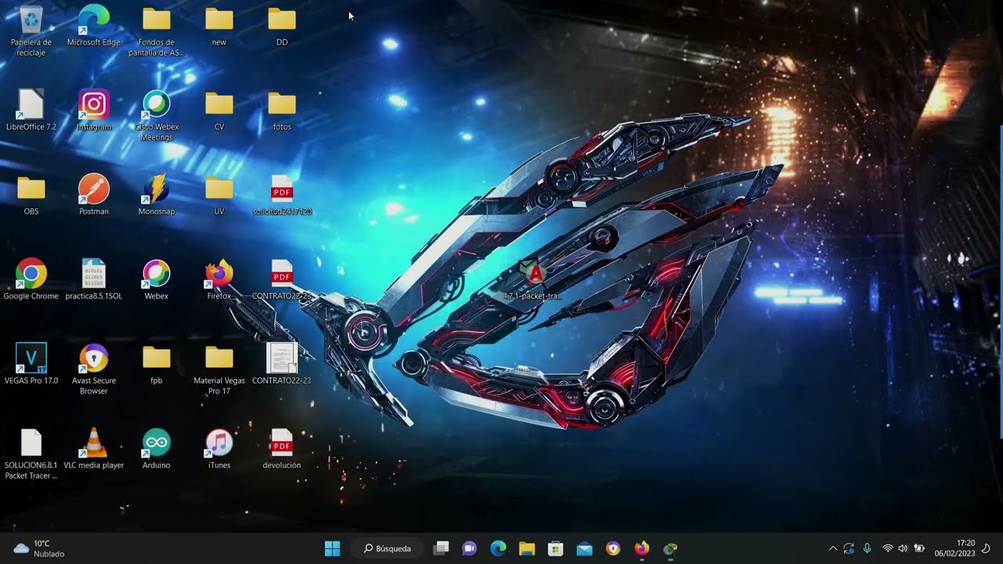Open Microsoft Store from the taskbar
The image size is (1003, 564).
(556, 548)
